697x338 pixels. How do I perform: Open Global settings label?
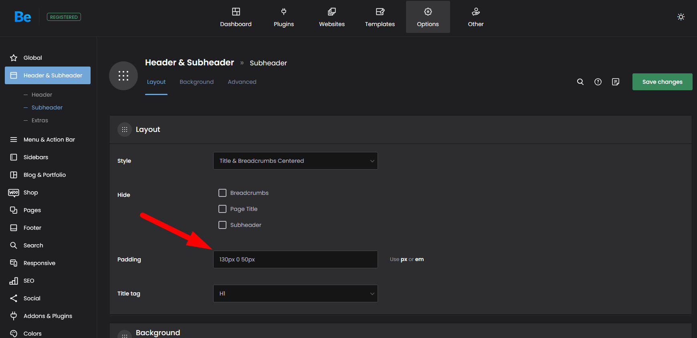click(32, 58)
